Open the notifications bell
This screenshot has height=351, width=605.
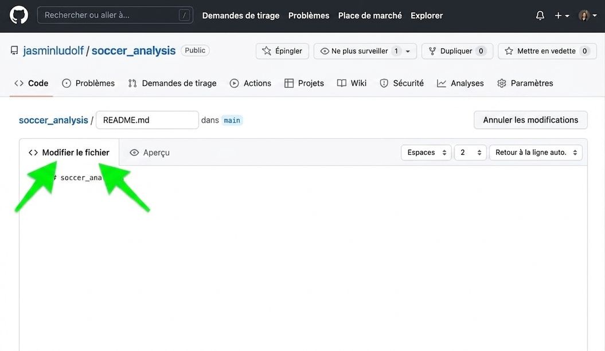click(x=540, y=15)
